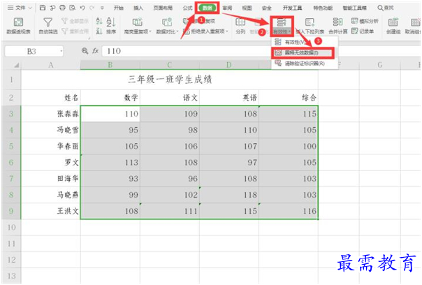422x285 pixels.
Task: Click the Name Box showing B3
Action: pos(31,51)
